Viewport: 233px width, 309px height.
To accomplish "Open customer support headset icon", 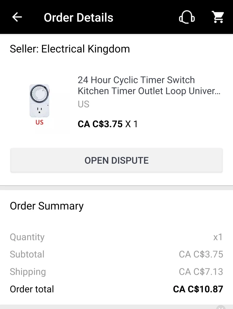I will pyautogui.click(x=187, y=17).
